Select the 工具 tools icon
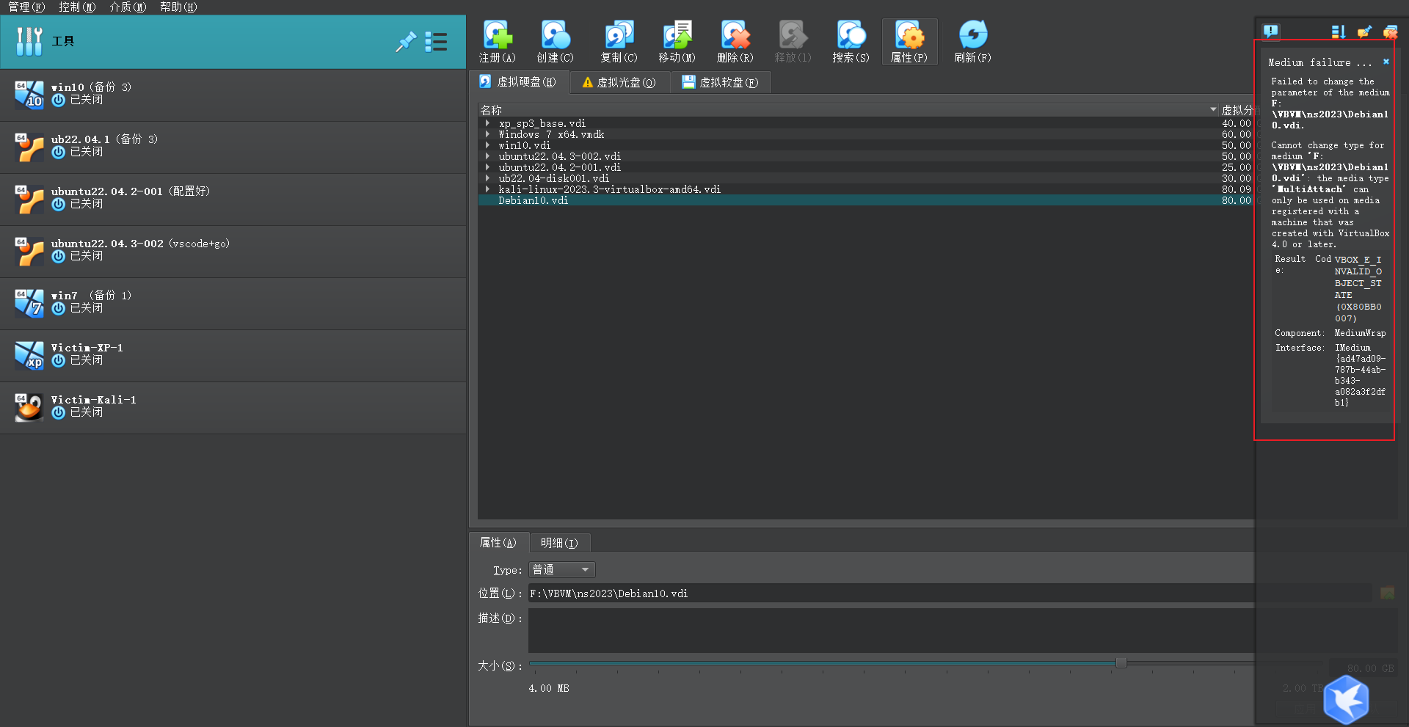The image size is (1409, 727). [x=29, y=42]
